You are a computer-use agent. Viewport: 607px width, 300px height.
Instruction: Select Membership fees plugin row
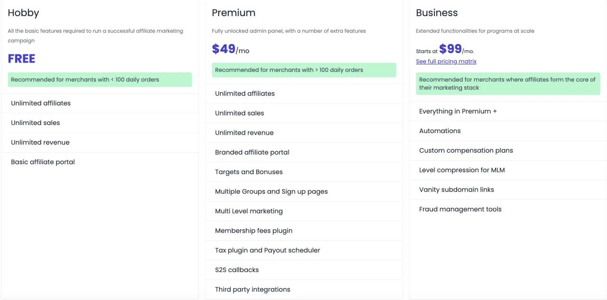point(304,231)
